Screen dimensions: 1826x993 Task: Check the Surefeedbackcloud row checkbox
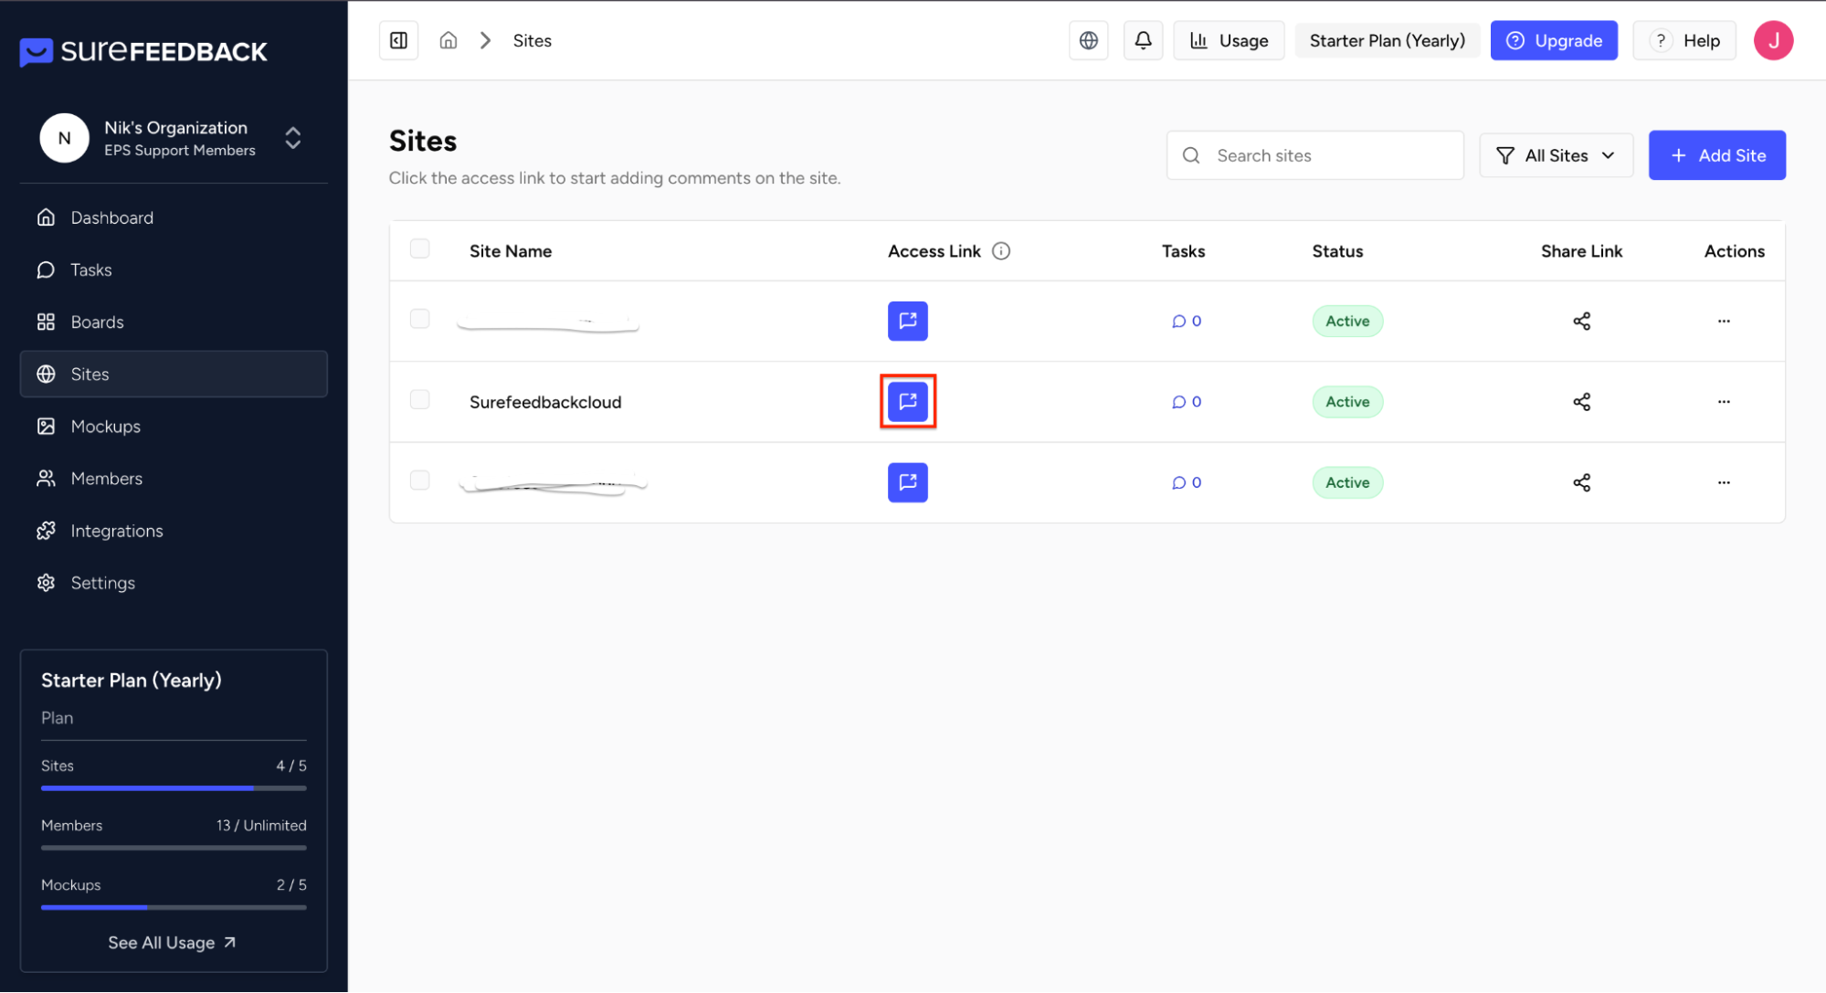pos(419,399)
